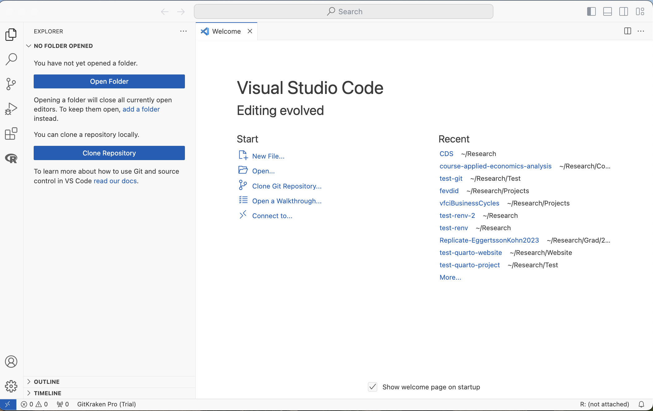Image resolution: width=653 pixels, height=411 pixels.
Task: Expand the Timeline section
Action: [x=47, y=393]
